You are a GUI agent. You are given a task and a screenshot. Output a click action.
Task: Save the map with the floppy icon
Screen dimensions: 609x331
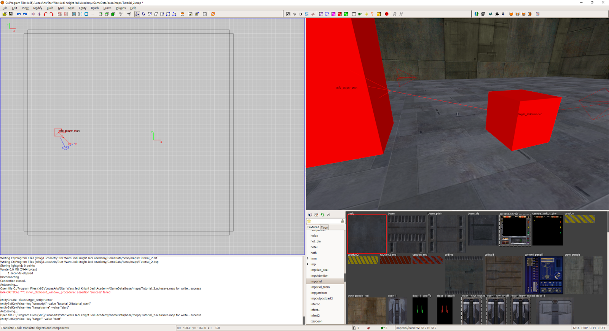[11, 14]
